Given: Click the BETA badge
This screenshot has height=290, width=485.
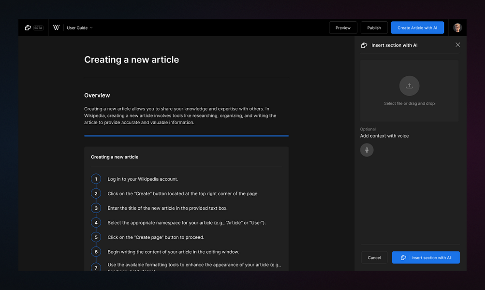Looking at the screenshot, I should pos(38,28).
